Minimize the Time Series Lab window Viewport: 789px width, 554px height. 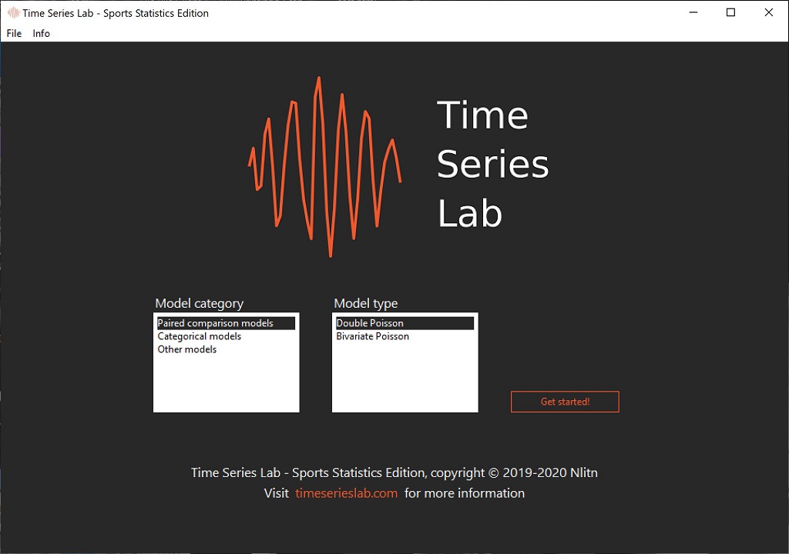(x=693, y=12)
